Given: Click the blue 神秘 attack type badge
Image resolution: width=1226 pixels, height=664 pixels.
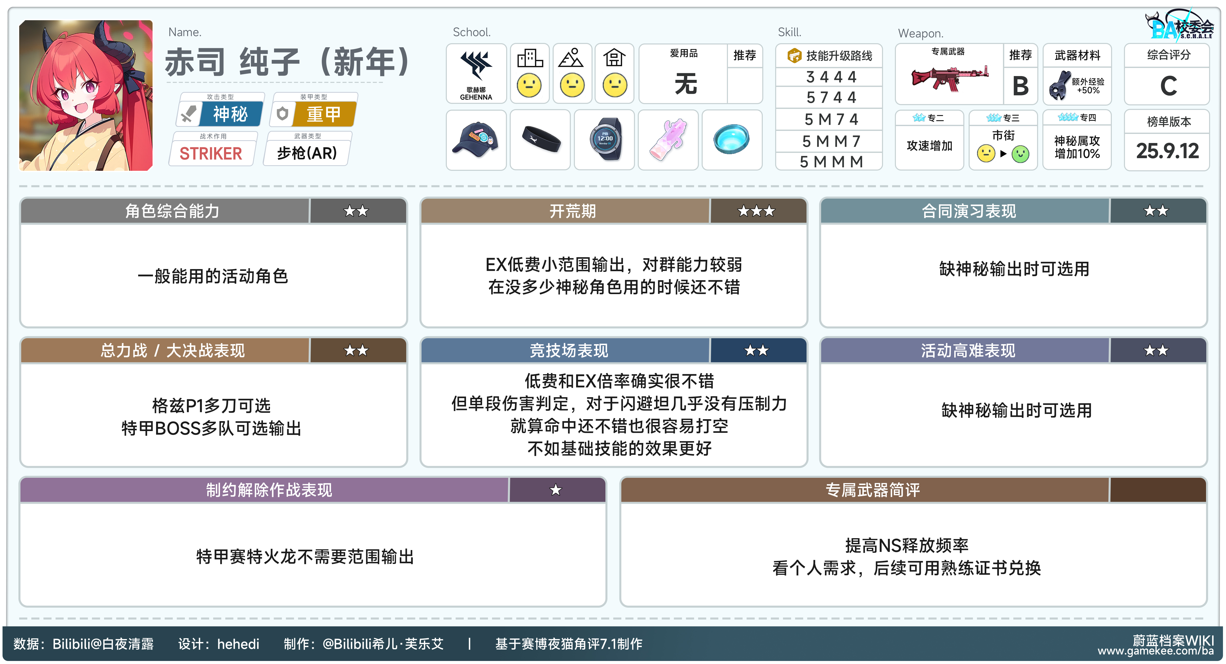Looking at the screenshot, I should [x=230, y=114].
